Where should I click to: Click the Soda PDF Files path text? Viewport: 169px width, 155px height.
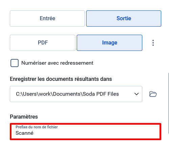(101, 94)
